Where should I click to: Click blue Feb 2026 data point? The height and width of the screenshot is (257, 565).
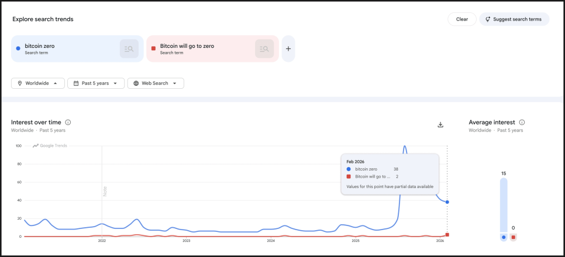[x=447, y=202]
